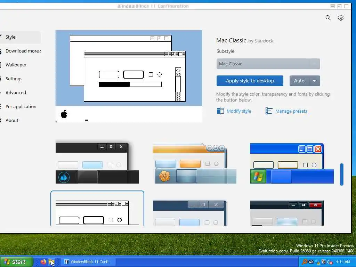Open the settings gear icon
This screenshot has width=356, height=267.
click(341, 18)
